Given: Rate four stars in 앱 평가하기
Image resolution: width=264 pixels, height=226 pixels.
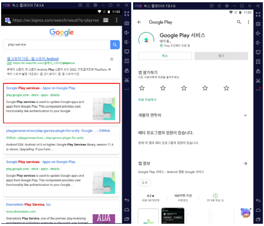Looking at the screenshot, I should click(205, 88).
